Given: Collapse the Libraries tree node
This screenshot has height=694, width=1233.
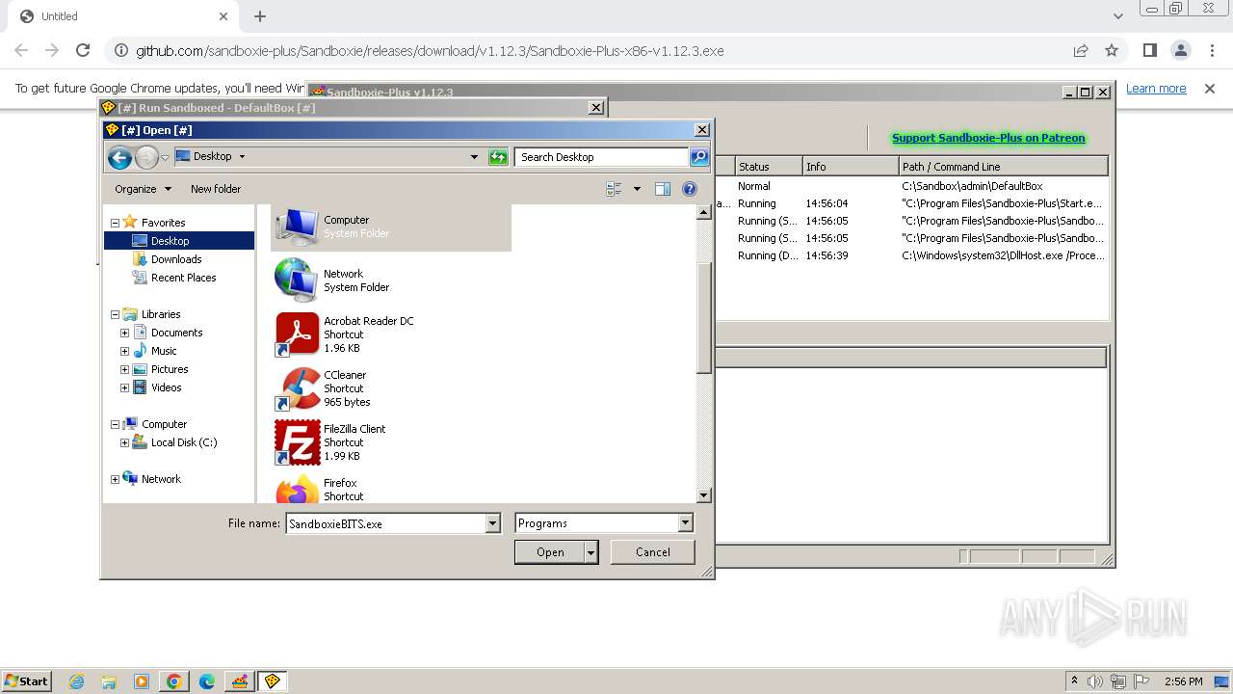Looking at the screenshot, I should 116,314.
